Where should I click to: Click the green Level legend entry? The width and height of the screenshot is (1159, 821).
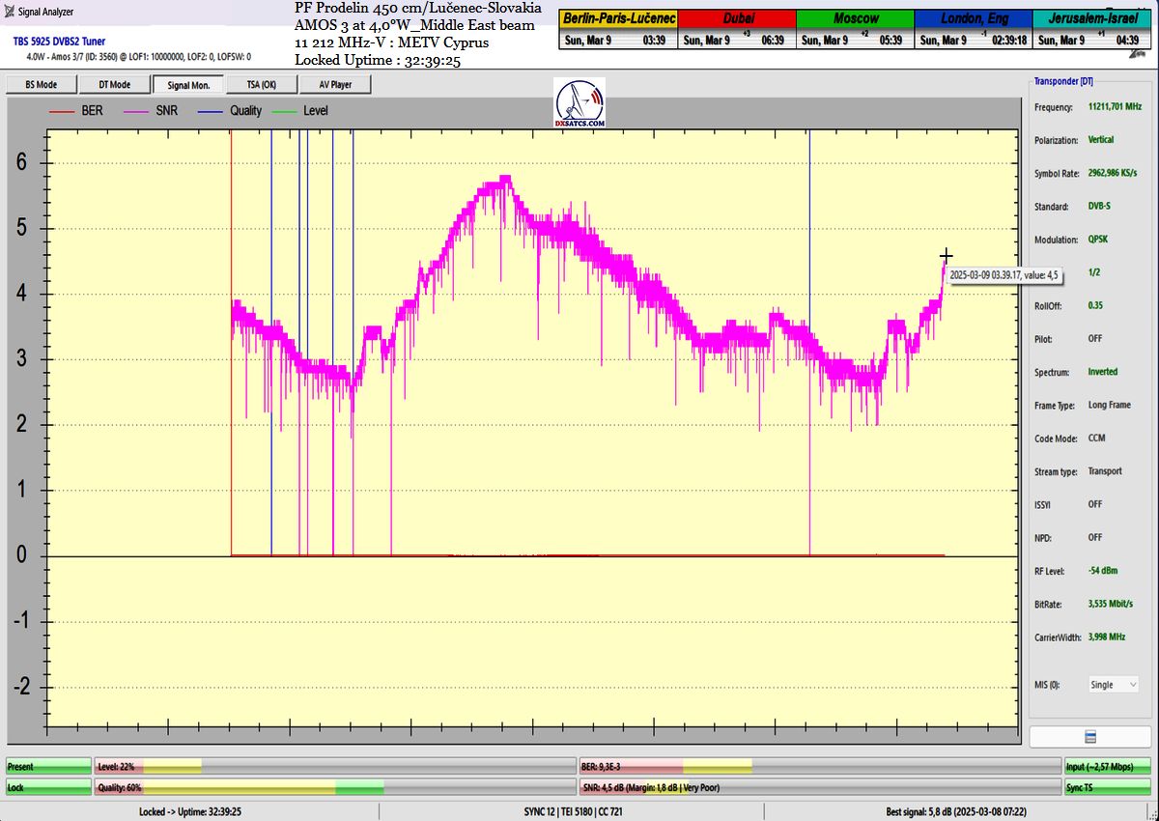click(x=303, y=111)
